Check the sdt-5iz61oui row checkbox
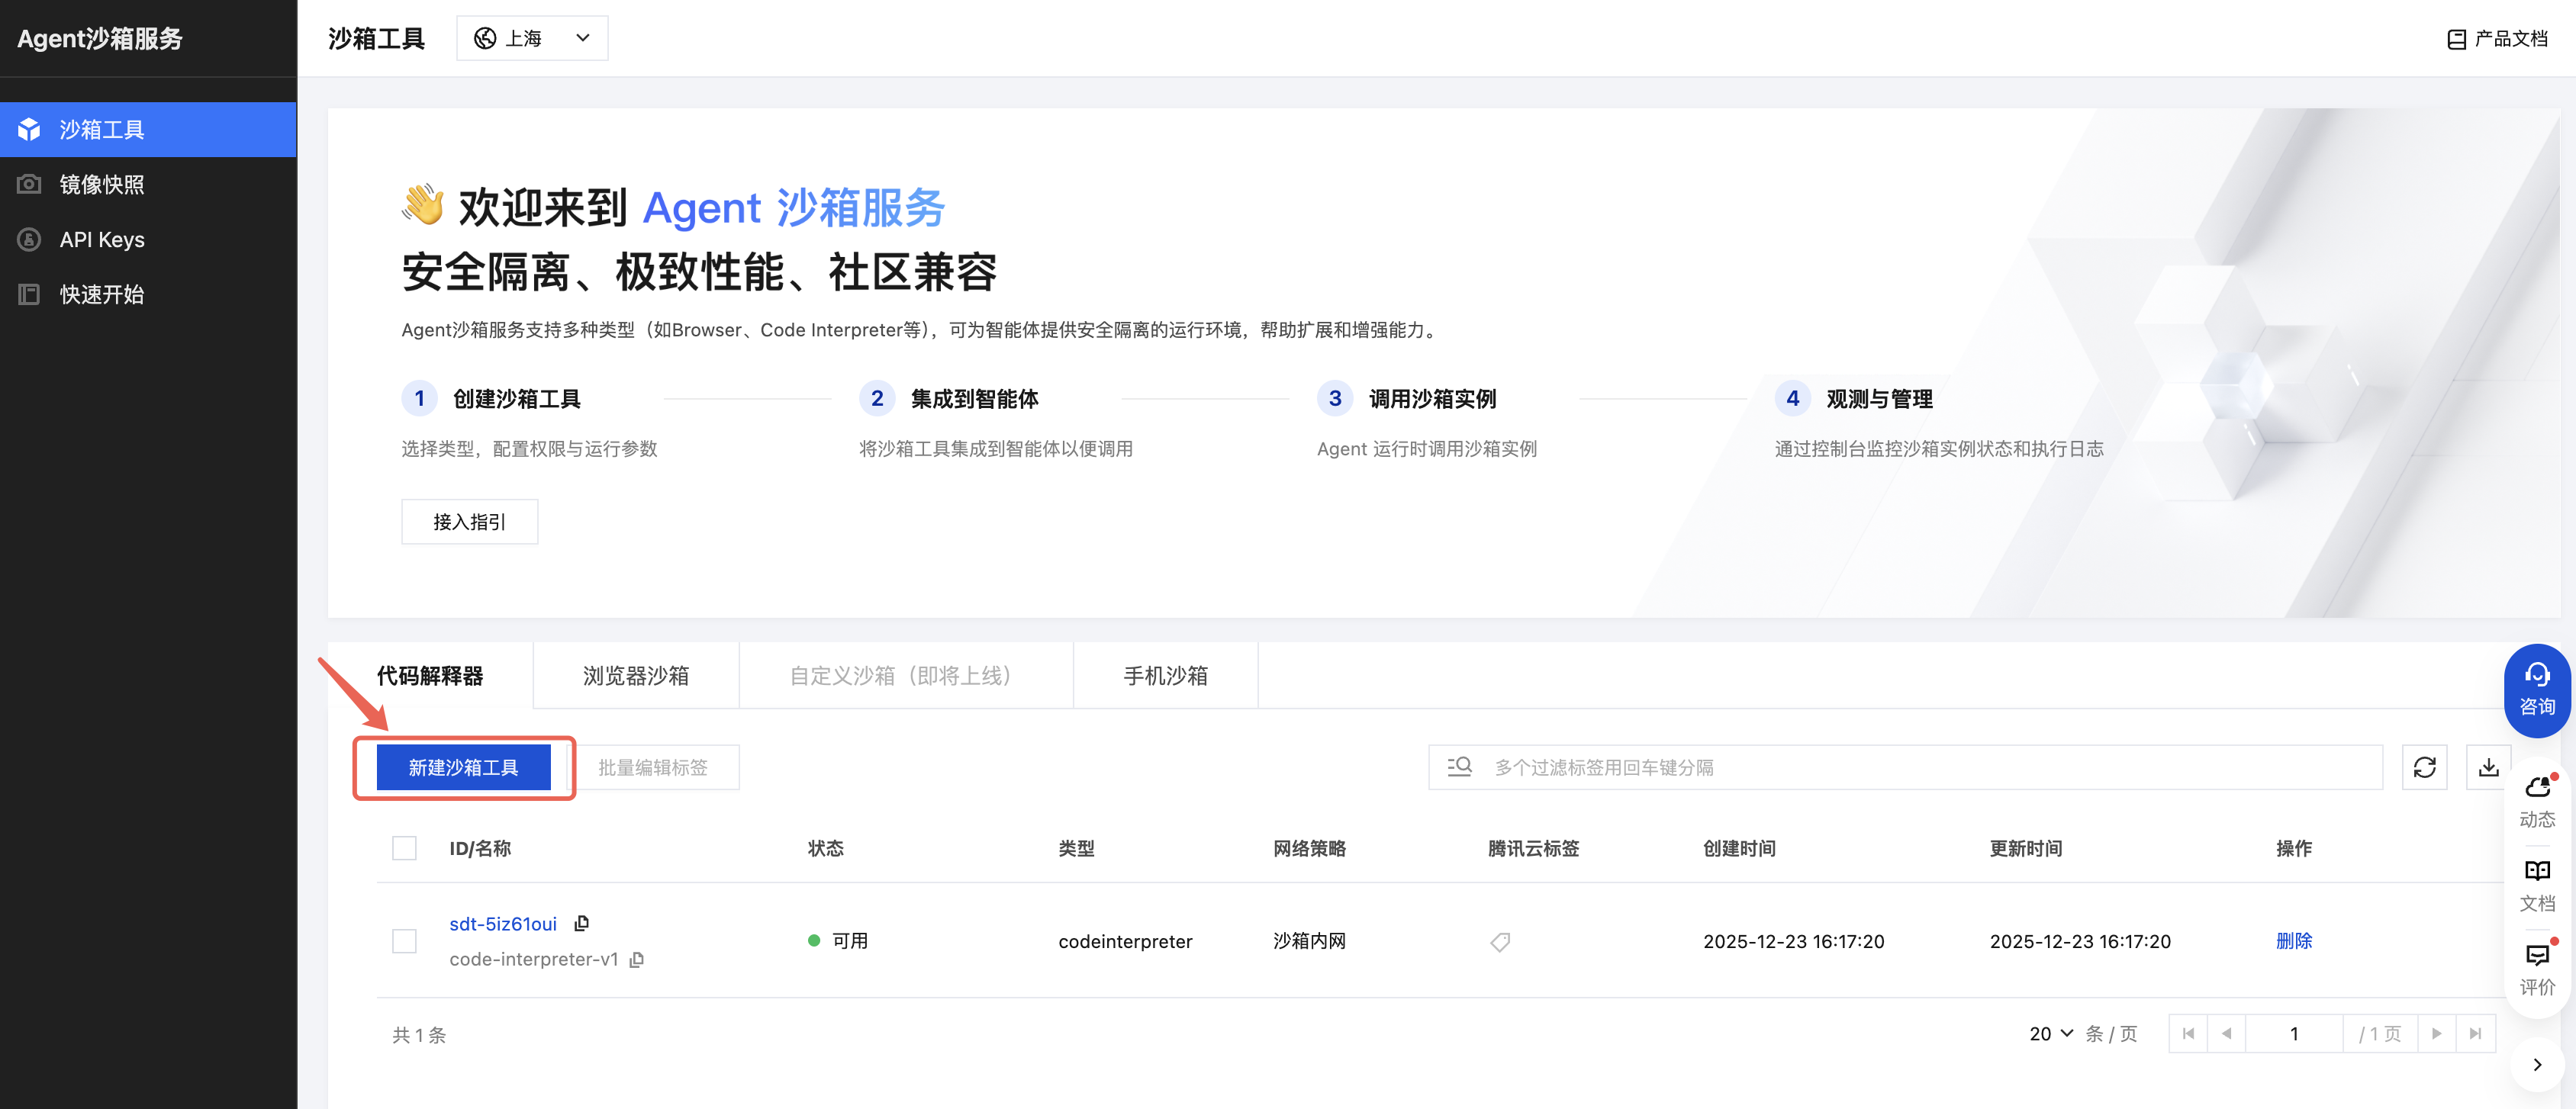The height and width of the screenshot is (1109, 2576). 404,941
